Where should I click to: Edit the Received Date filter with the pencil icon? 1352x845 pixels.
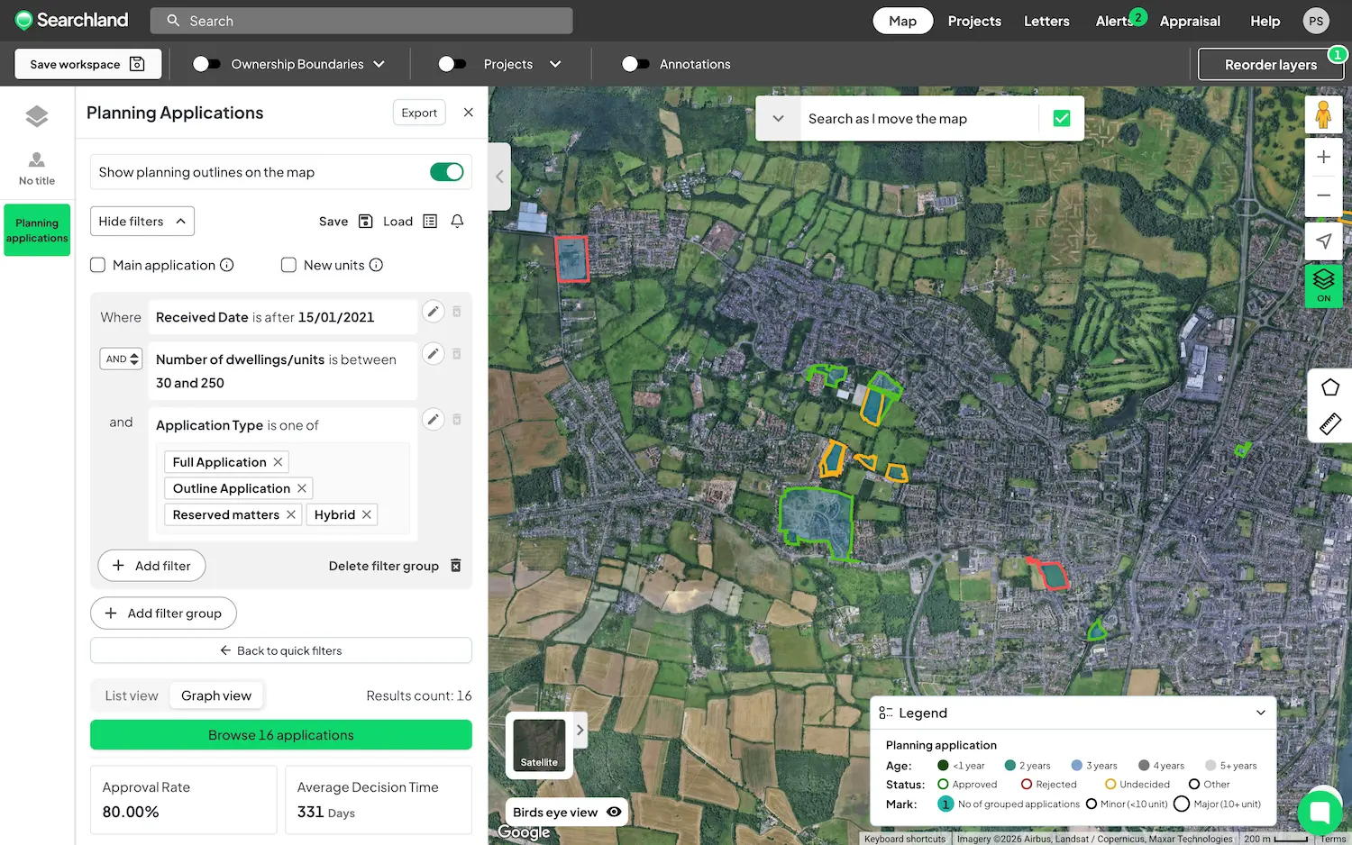click(433, 311)
